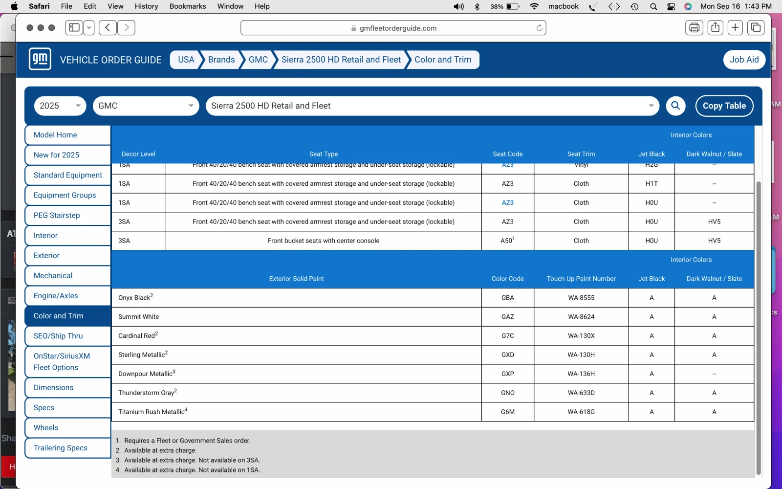The image size is (782, 489).
Task: Open OnStar/SiriusXM Fleet Options page
Action: 68,362
